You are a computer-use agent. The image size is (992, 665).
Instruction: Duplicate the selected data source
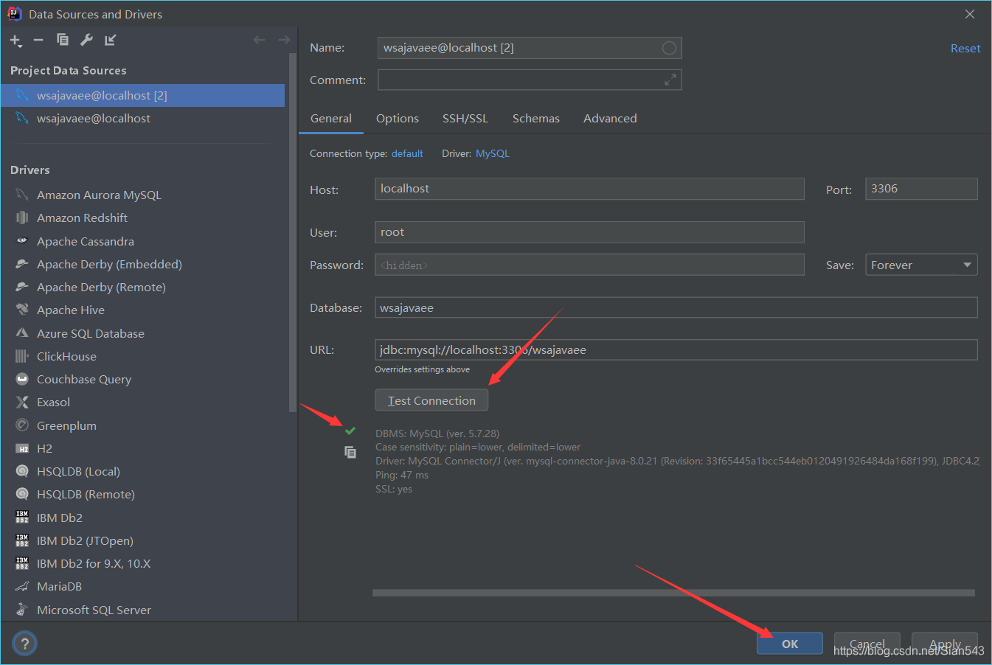tap(63, 40)
